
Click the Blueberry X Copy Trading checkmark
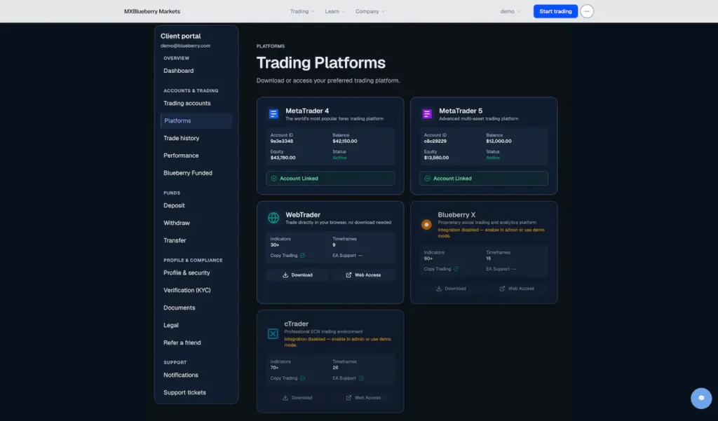[456, 269]
